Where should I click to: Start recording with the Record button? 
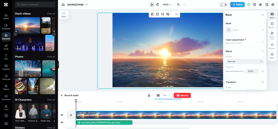click(182, 96)
